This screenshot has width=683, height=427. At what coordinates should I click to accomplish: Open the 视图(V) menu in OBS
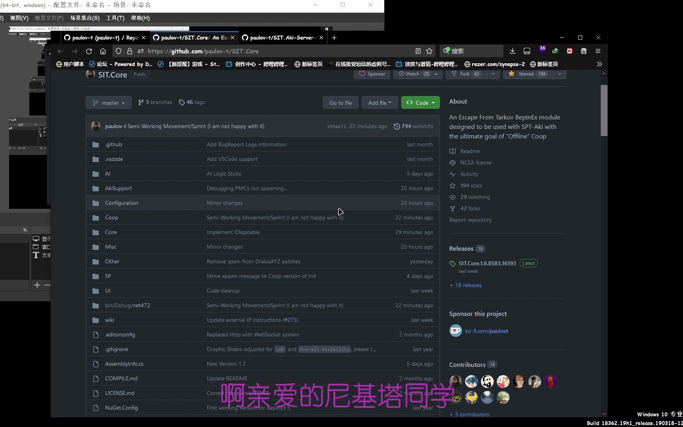tap(19, 18)
